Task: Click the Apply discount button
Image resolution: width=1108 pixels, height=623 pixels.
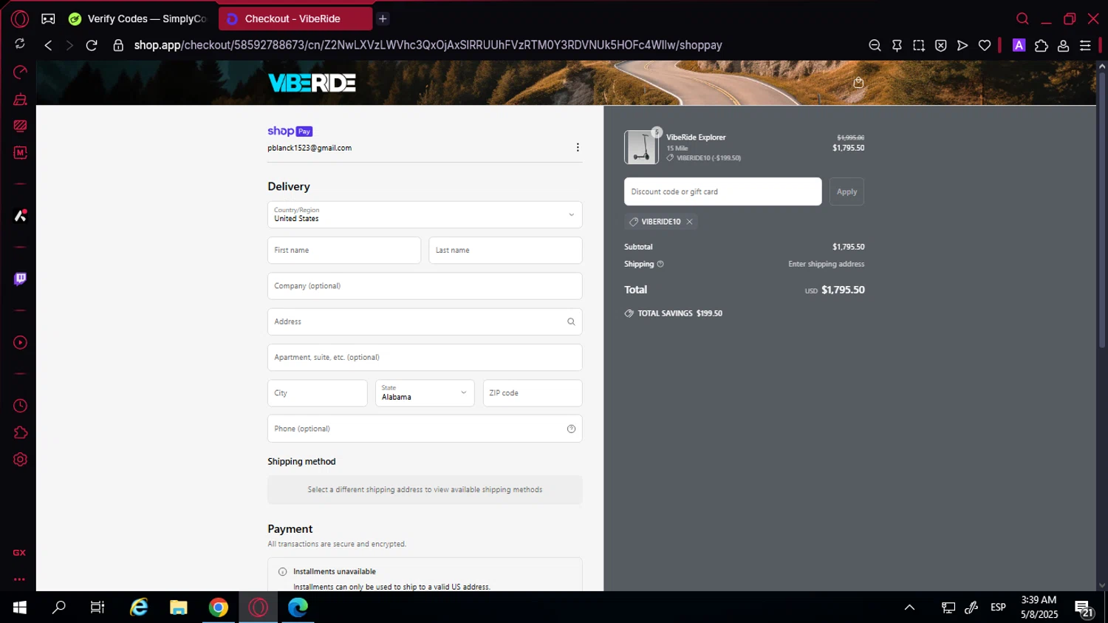Action: 847,191
